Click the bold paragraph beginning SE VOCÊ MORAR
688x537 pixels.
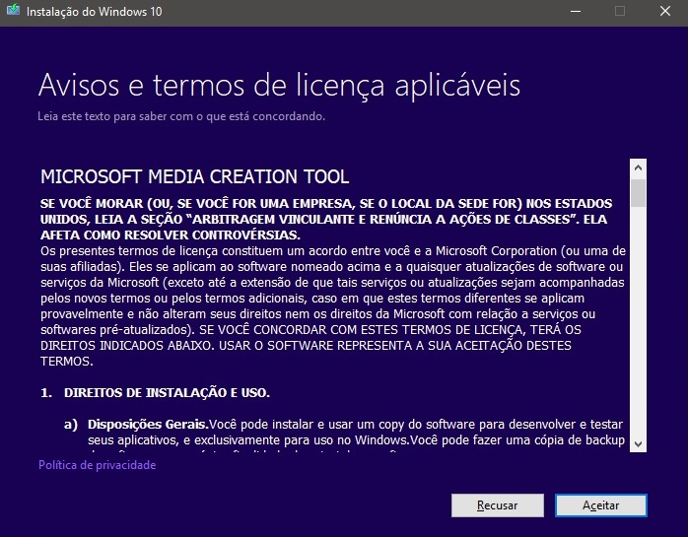click(326, 219)
